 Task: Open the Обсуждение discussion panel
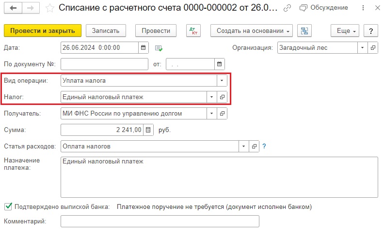click(x=324, y=8)
